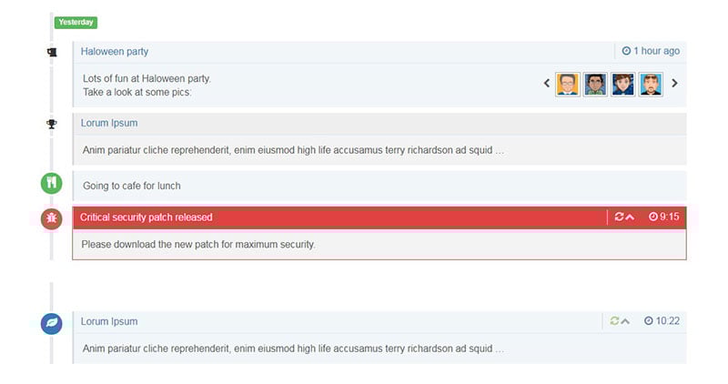The image size is (728, 384).
Task: Click the trophy timeline icon
Action: pos(52,124)
